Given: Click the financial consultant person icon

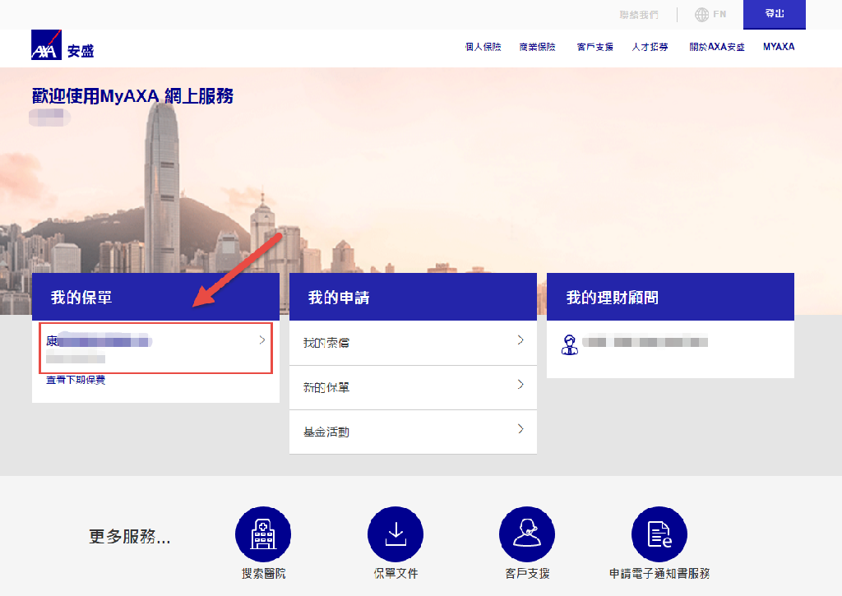Looking at the screenshot, I should [569, 344].
